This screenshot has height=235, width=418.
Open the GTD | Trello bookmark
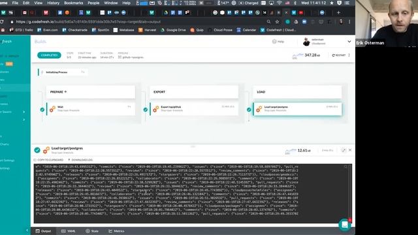click(22, 30)
